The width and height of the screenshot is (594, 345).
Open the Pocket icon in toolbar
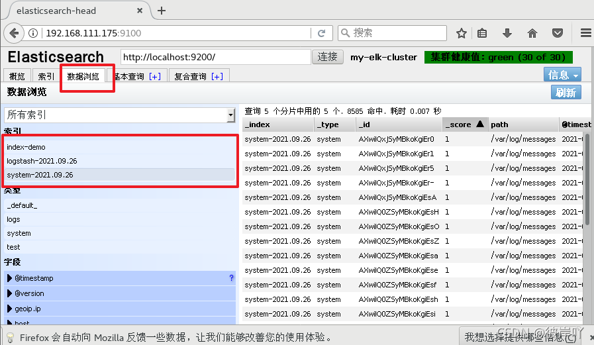pyautogui.click(x=558, y=33)
